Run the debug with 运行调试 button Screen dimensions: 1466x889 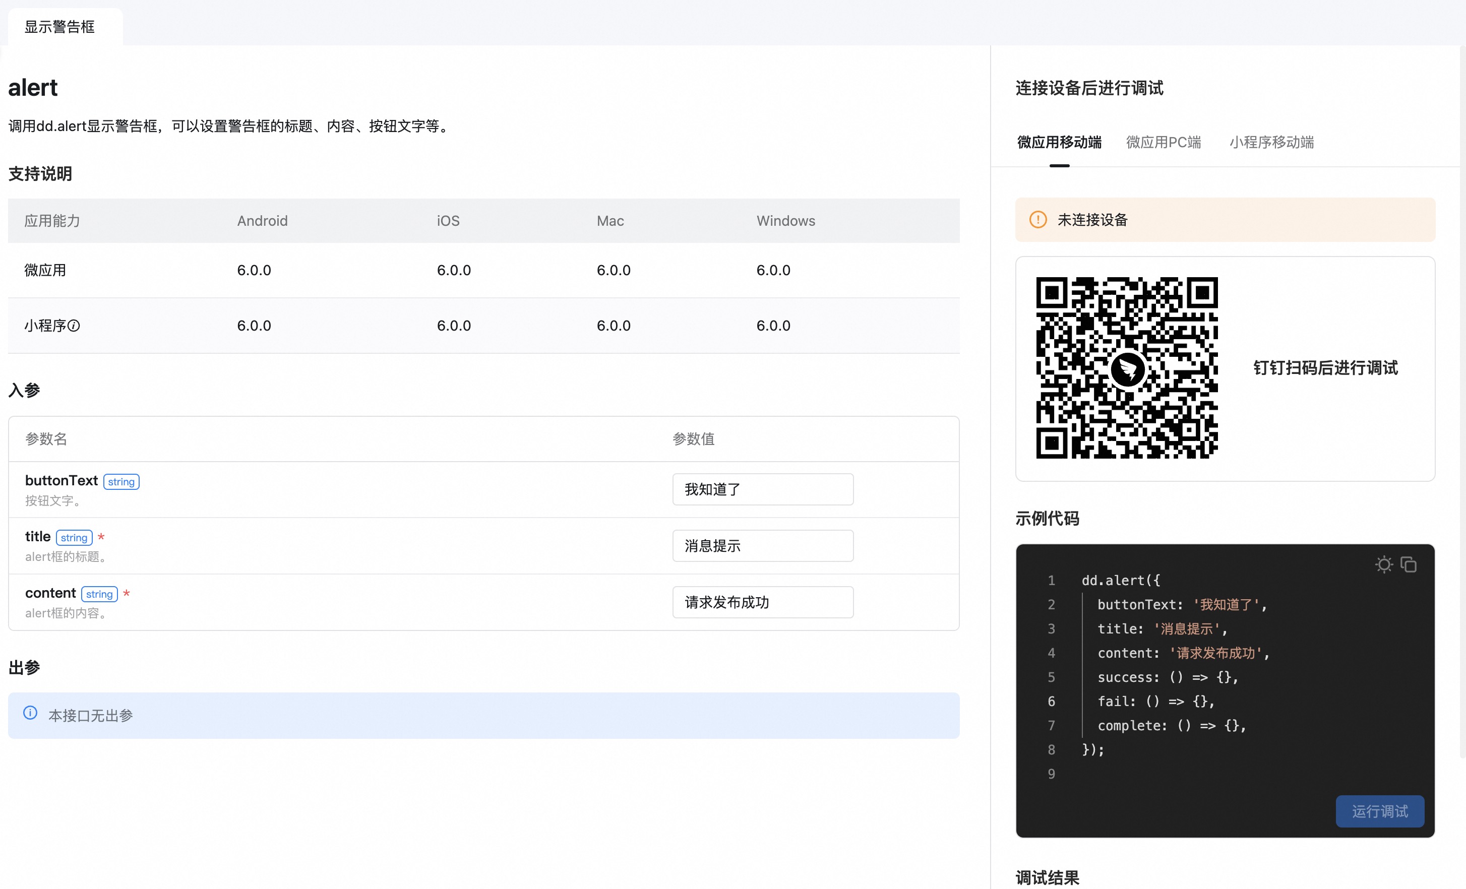[1380, 812]
